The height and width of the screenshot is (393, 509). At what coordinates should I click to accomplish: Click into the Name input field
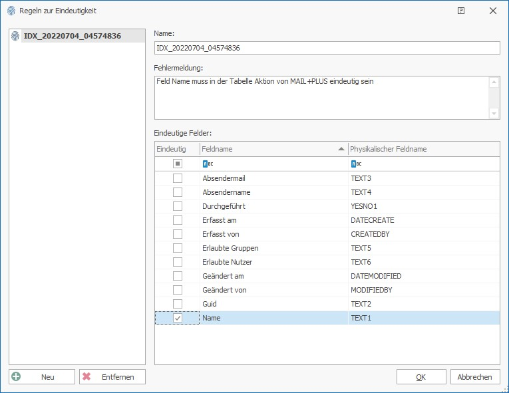coord(327,48)
